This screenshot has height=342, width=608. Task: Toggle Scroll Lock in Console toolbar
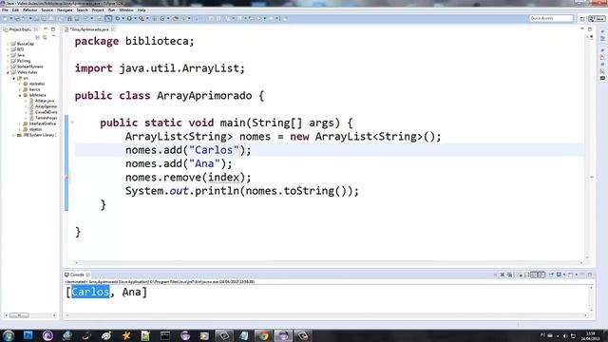pos(526,275)
